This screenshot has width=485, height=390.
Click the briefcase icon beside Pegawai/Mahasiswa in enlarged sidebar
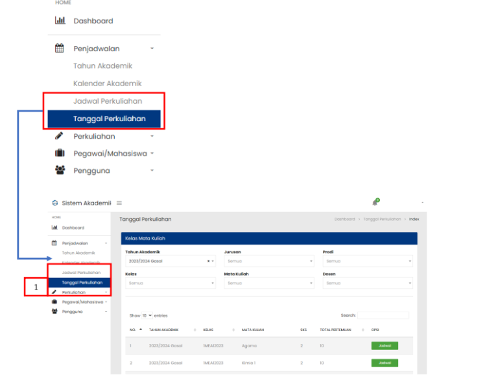coord(60,154)
